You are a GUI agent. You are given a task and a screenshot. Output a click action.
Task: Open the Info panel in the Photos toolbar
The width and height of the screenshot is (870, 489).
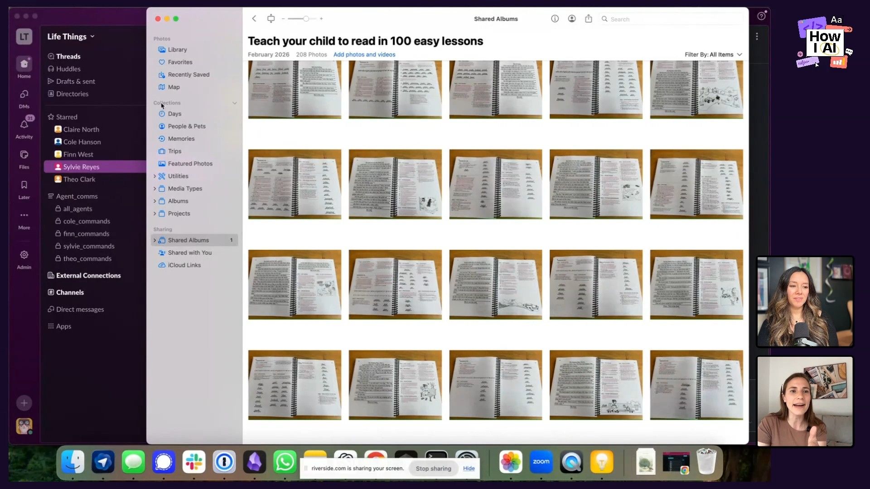[555, 19]
